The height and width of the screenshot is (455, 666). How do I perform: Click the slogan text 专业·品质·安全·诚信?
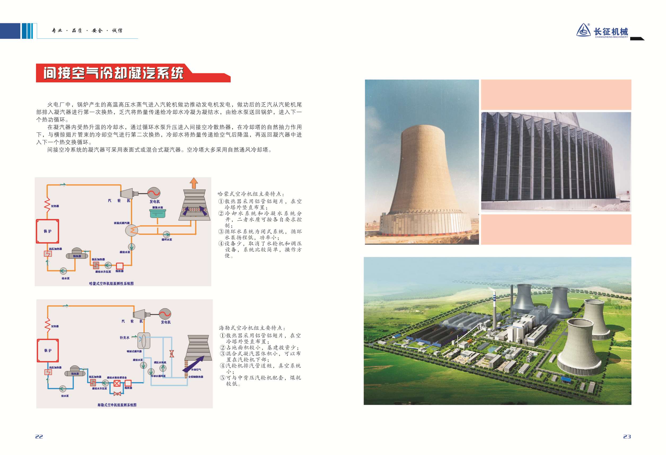point(87,30)
